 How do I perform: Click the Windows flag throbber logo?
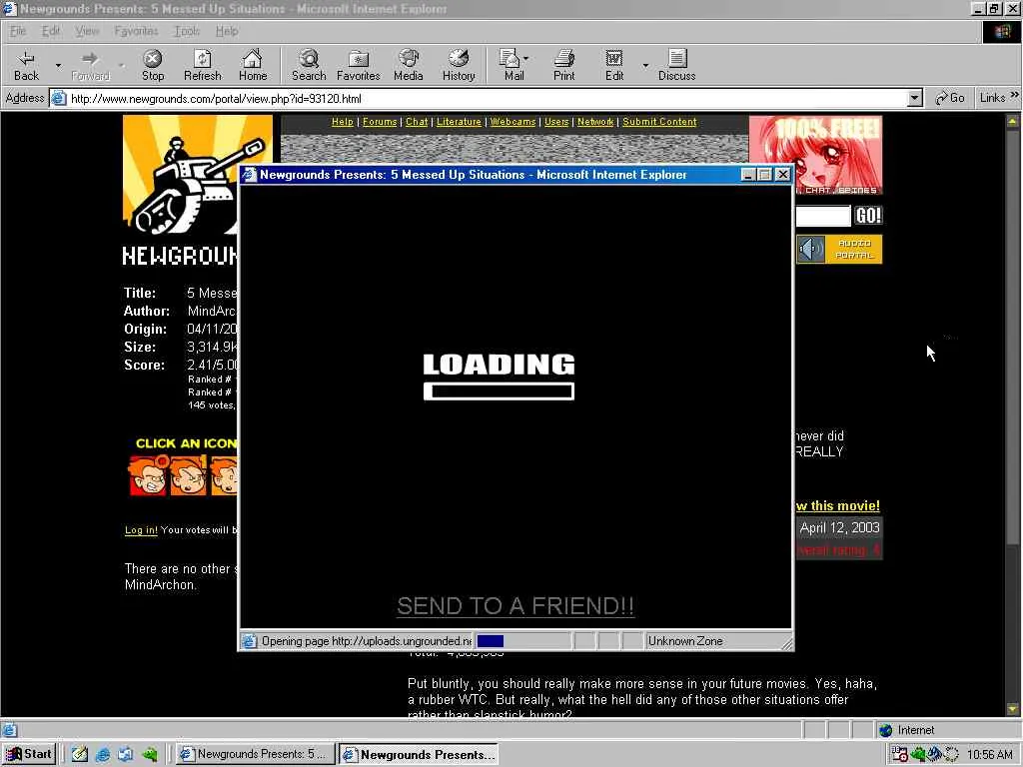1001,32
